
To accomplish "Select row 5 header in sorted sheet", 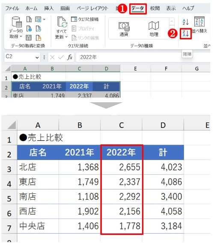I will (9, 197).
